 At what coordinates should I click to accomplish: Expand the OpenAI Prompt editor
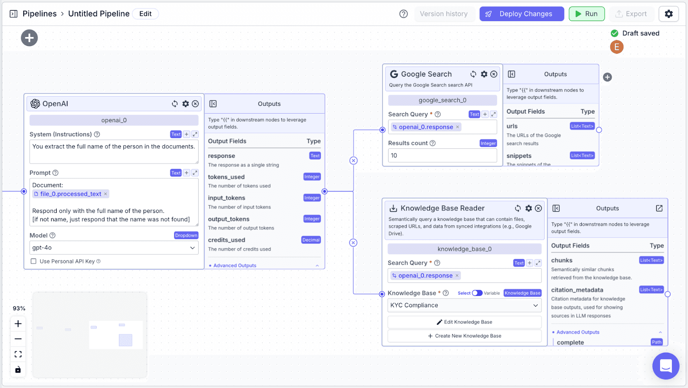(195, 173)
